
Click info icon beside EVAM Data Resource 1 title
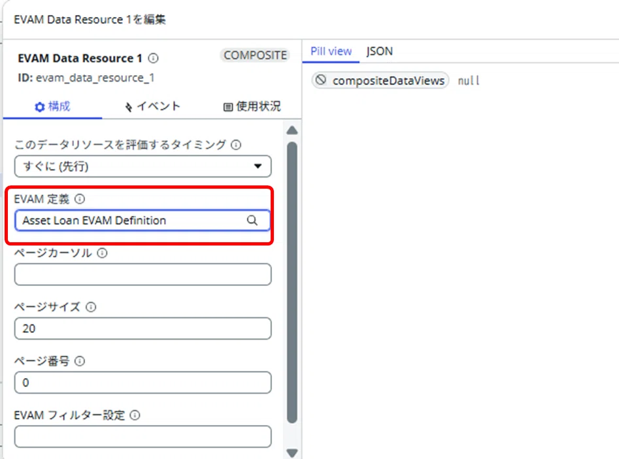[153, 58]
